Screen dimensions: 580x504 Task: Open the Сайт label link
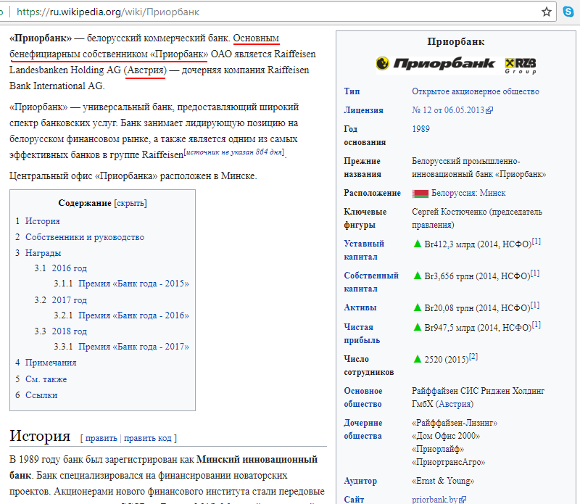pyautogui.click(x=354, y=500)
